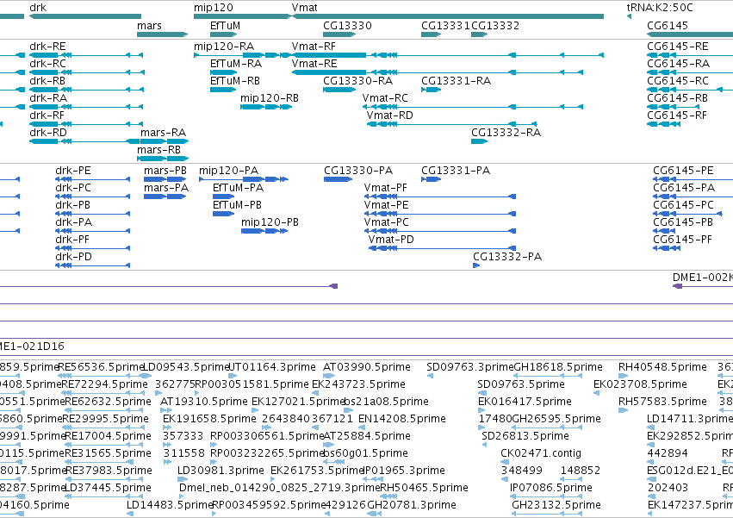
Task: Select the Vmat-RF transcript label
Action: [314, 47]
